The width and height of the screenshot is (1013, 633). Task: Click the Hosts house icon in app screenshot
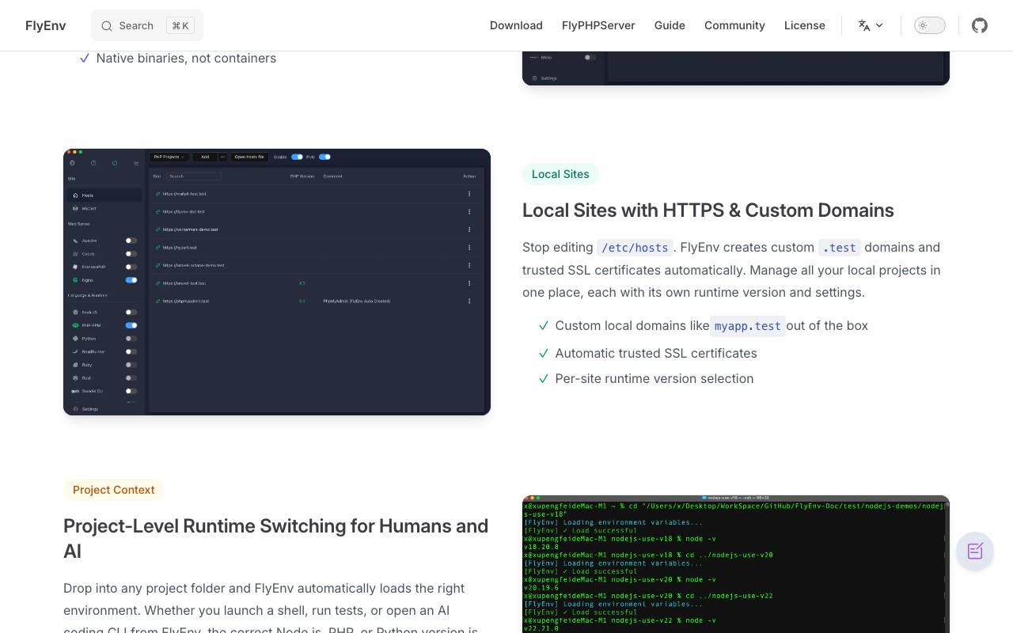click(76, 195)
